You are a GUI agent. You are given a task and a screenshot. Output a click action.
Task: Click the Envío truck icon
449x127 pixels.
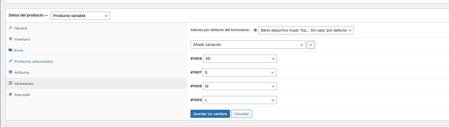(x=10, y=50)
